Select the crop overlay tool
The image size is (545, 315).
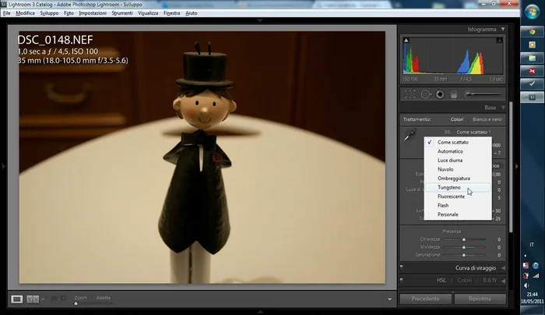410,94
